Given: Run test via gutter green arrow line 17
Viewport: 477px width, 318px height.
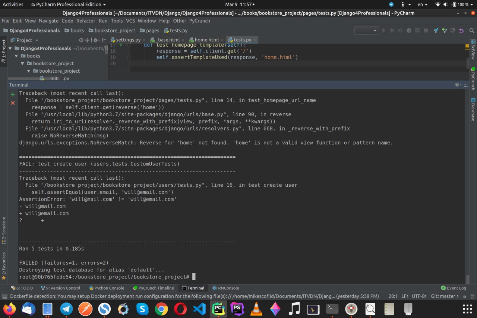Looking at the screenshot, I should point(121,45).
